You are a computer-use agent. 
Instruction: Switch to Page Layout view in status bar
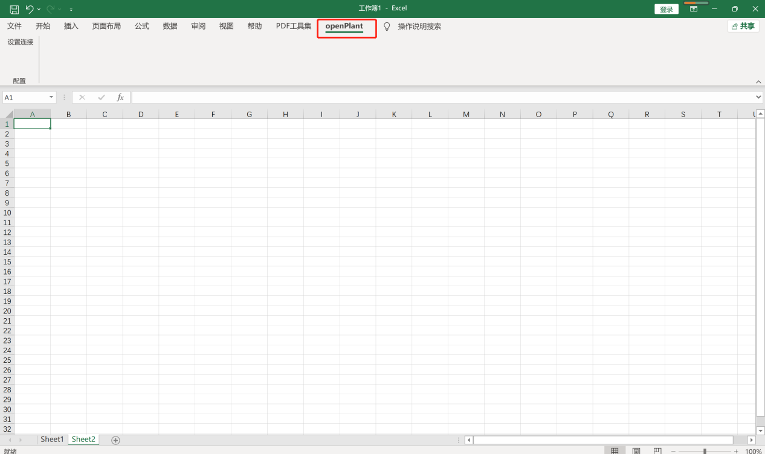636,451
